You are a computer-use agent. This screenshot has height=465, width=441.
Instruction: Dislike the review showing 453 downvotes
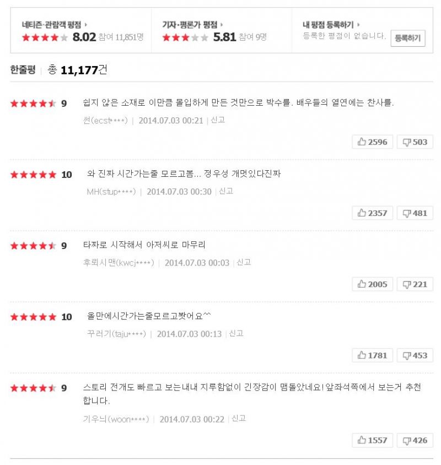click(415, 355)
